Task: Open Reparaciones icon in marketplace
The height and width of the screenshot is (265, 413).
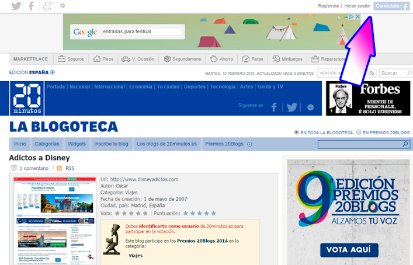Action: coord(315,59)
